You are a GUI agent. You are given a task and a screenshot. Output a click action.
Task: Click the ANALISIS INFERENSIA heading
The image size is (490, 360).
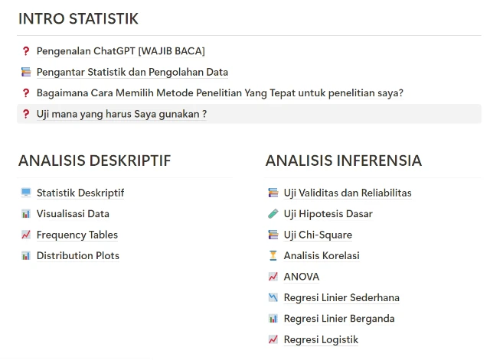343,161
